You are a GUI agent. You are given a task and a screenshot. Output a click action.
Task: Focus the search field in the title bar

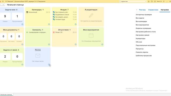[133, 1]
